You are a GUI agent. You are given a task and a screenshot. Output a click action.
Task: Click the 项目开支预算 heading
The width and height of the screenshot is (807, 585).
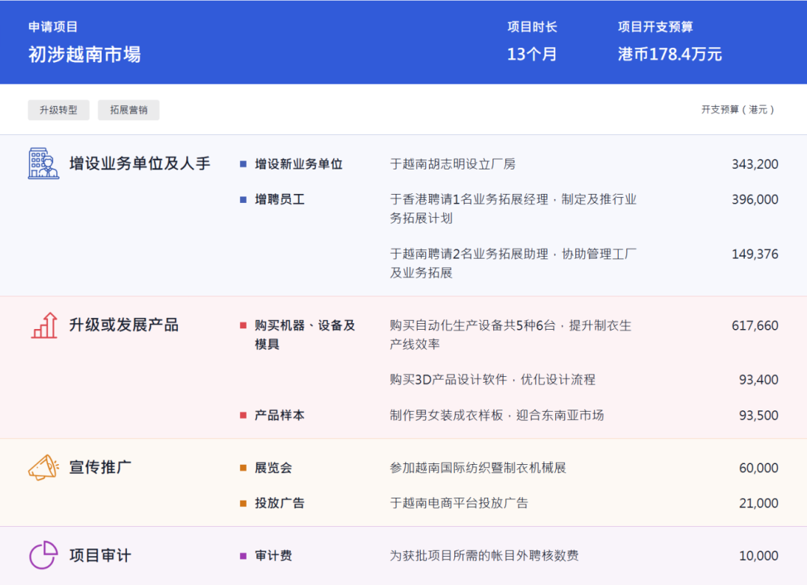pyautogui.click(x=655, y=27)
